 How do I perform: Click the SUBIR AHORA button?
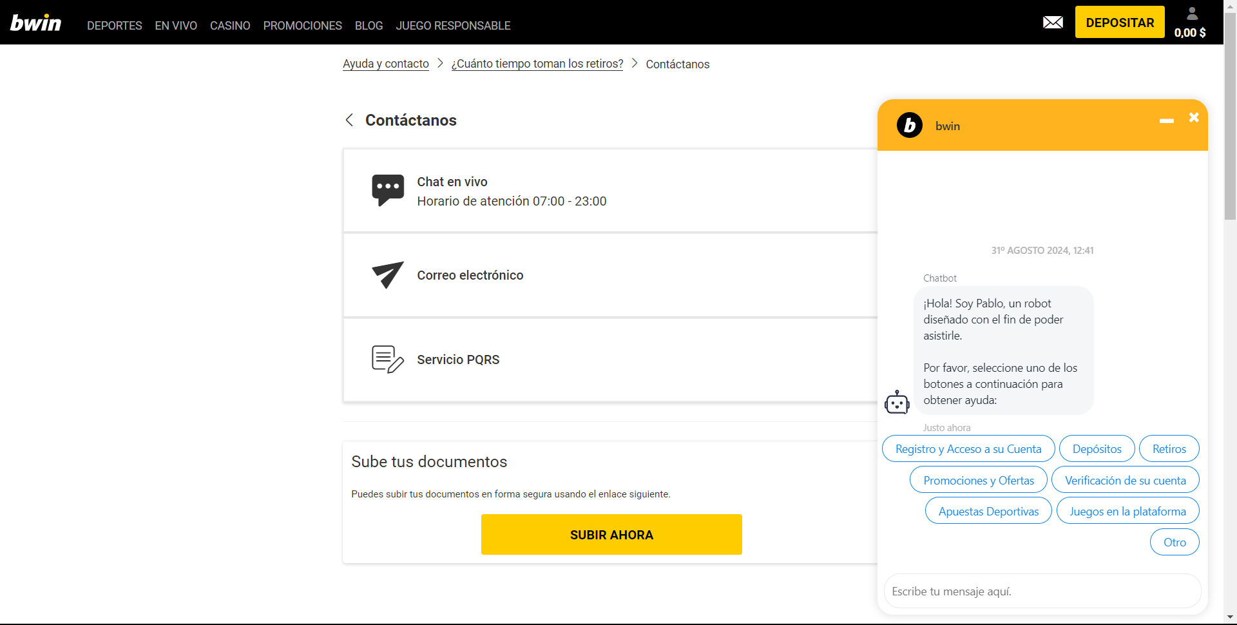(x=611, y=534)
